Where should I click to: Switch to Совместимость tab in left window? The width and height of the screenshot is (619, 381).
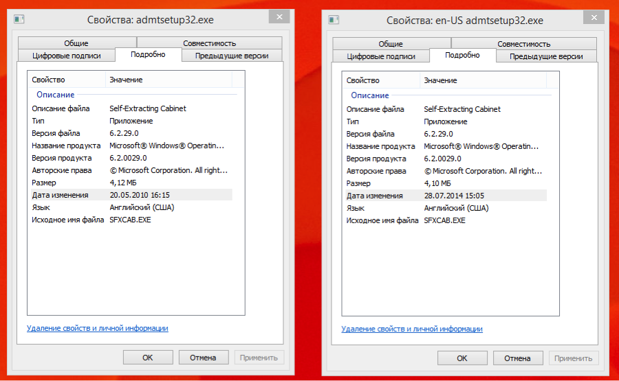pyautogui.click(x=209, y=43)
